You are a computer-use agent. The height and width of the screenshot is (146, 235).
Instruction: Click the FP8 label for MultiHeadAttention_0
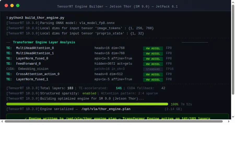pos(169,48)
